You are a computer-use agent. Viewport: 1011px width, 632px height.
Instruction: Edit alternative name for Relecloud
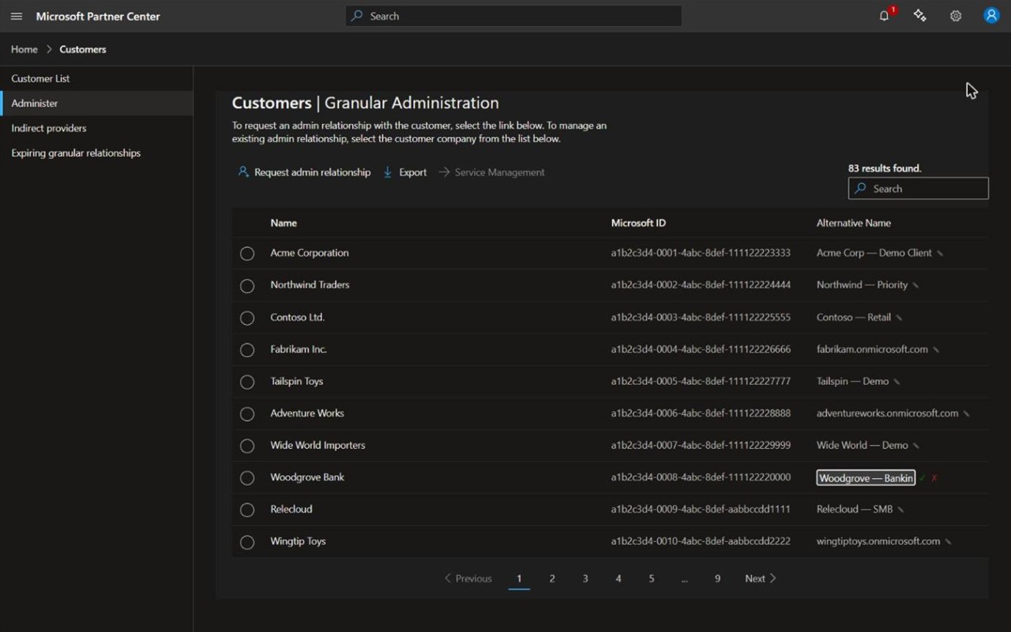click(901, 510)
